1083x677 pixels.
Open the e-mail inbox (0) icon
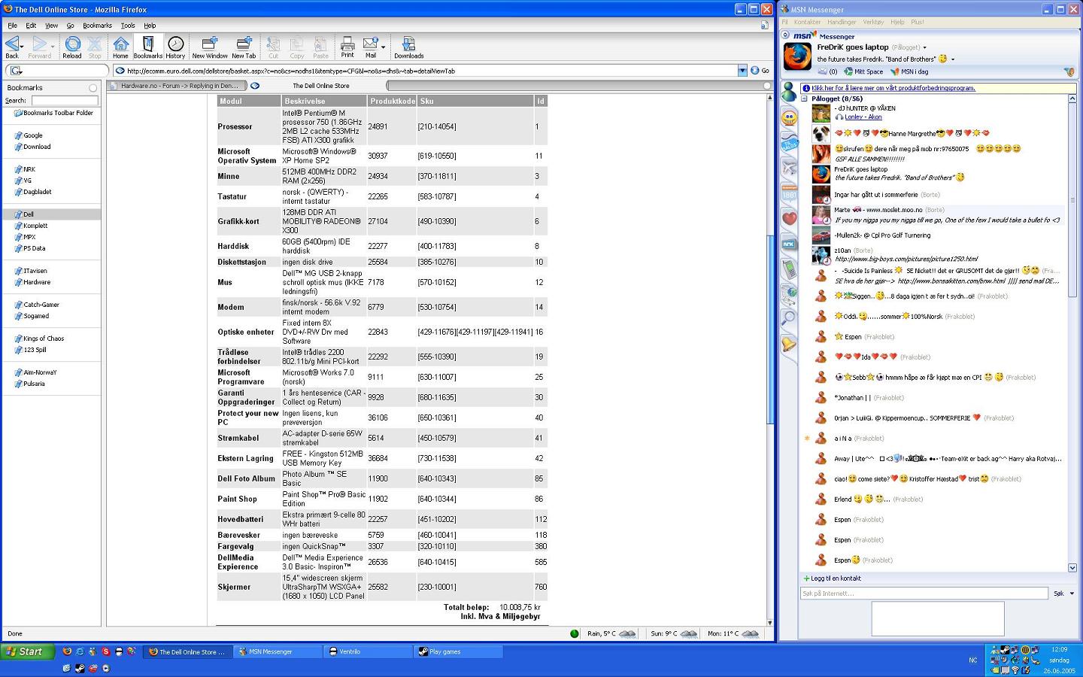pos(827,71)
